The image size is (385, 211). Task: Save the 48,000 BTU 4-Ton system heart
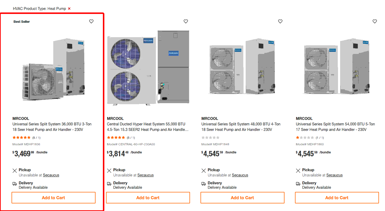[280, 21]
